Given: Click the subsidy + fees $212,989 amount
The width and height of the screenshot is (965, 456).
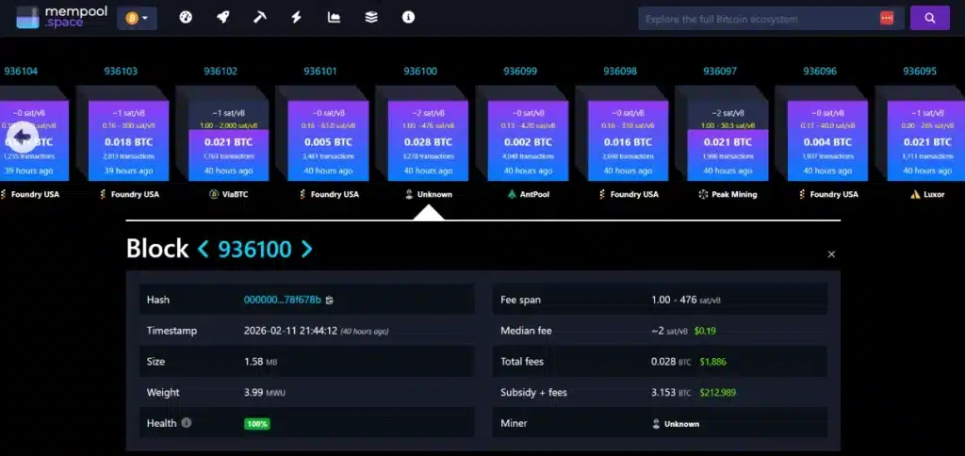Looking at the screenshot, I should [x=717, y=393].
